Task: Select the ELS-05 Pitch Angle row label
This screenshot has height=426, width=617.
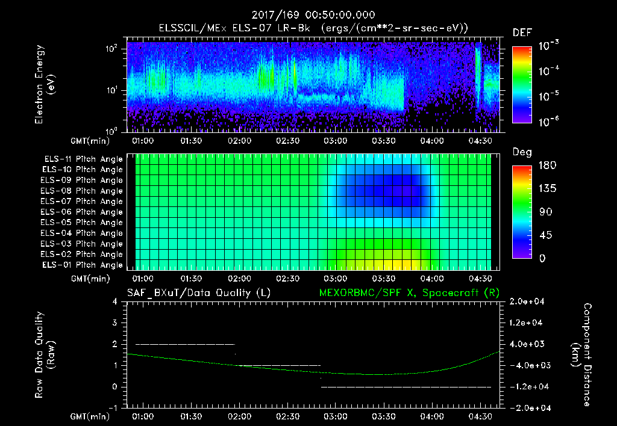Action: coord(82,223)
